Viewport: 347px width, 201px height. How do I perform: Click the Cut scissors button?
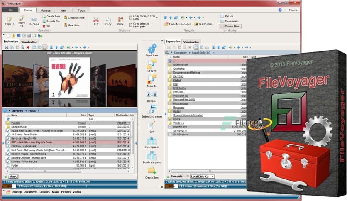coord(96,21)
